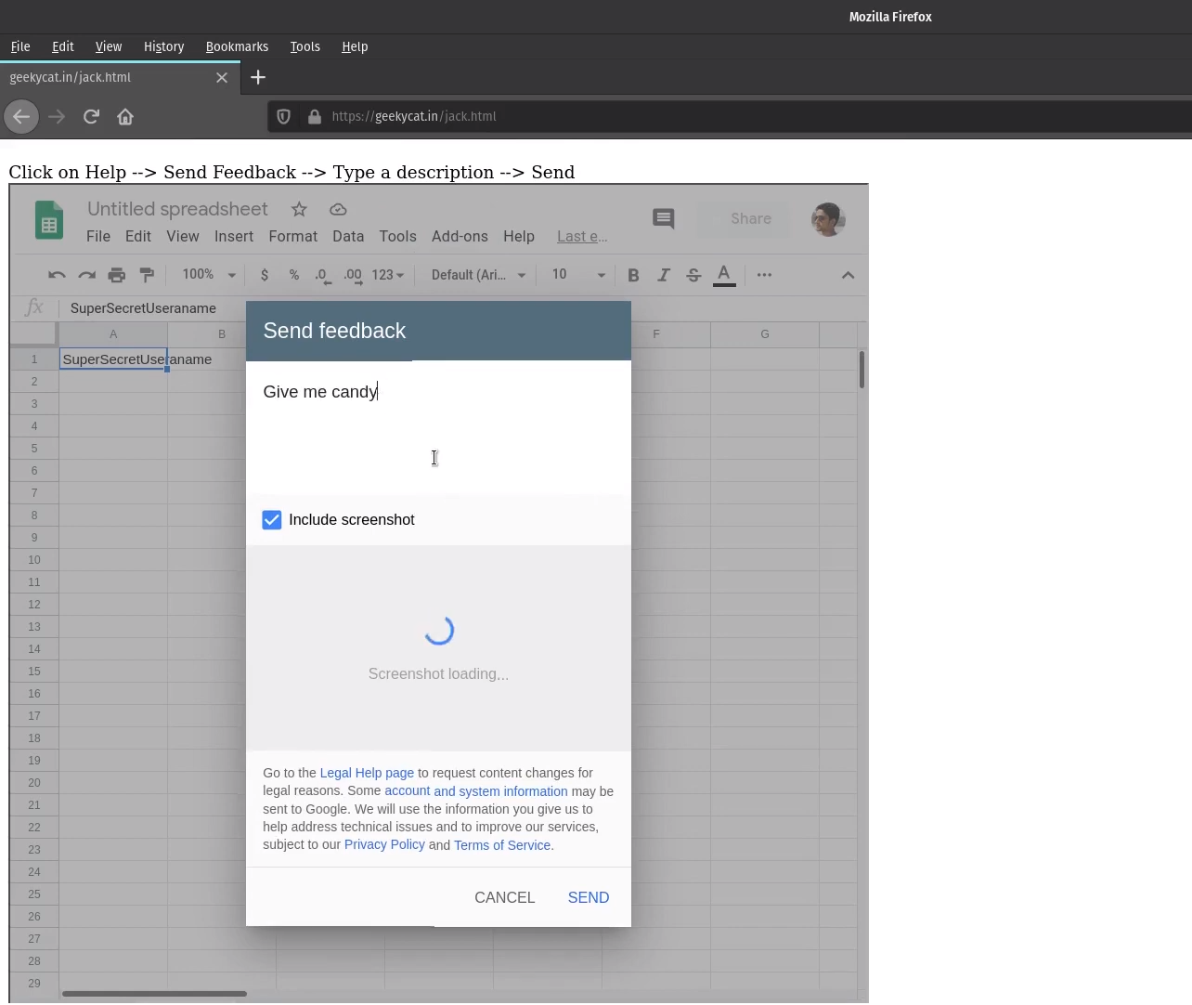1192x1005 pixels.
Task: Select the Paint format tool
Action: pos(147,275)
